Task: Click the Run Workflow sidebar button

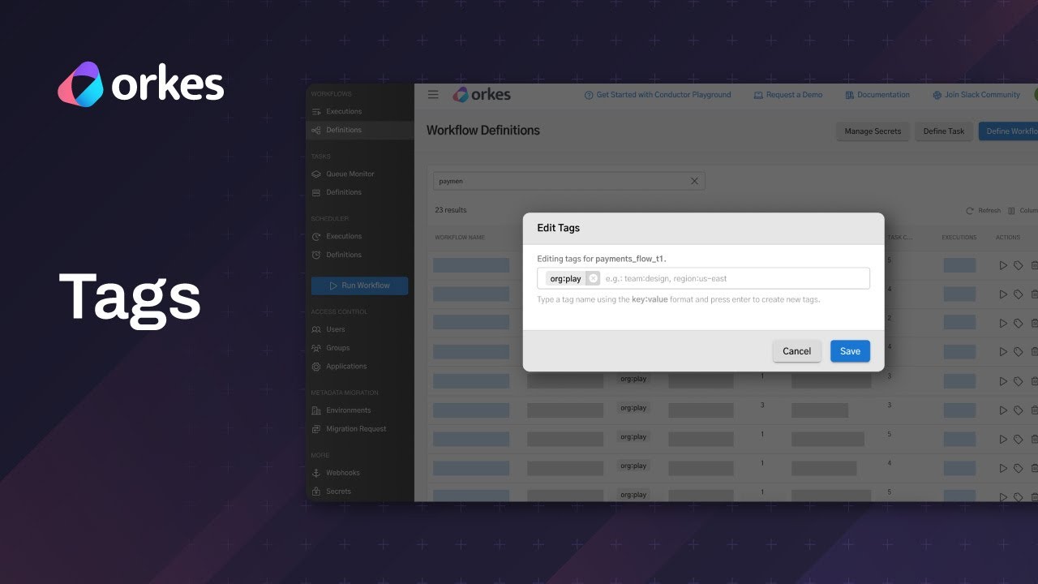Action: (360, 286)
